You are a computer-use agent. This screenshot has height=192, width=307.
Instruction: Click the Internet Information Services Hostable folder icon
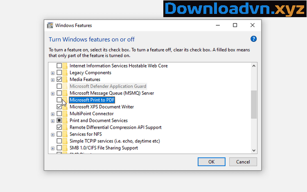(x=65, y=66)
